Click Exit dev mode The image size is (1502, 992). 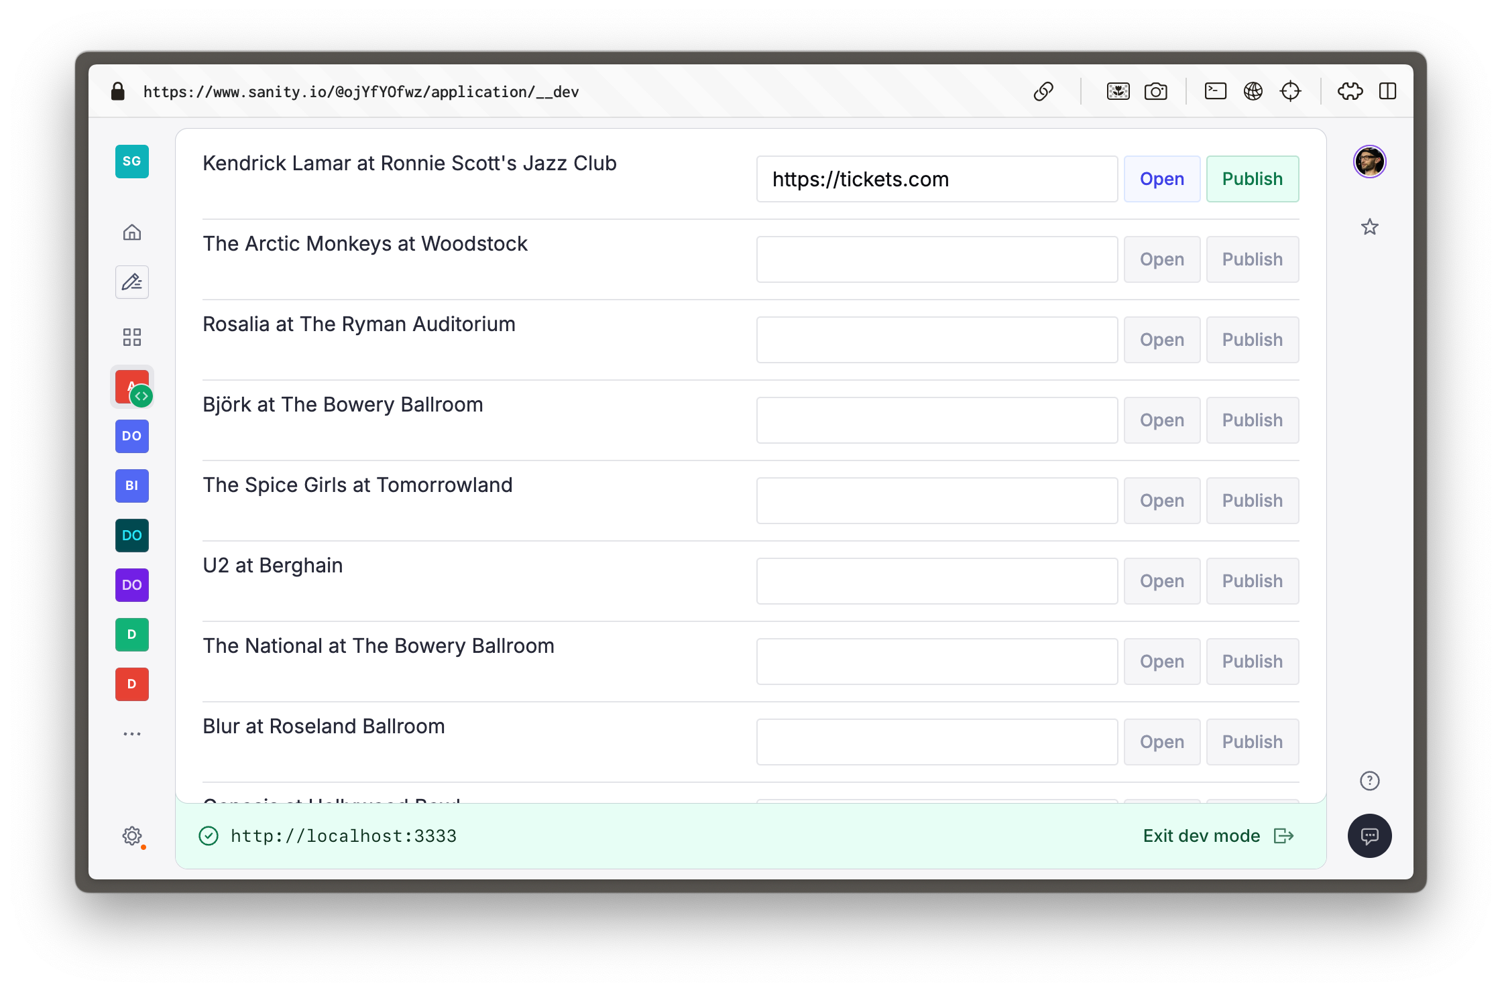pos(1217,836)
